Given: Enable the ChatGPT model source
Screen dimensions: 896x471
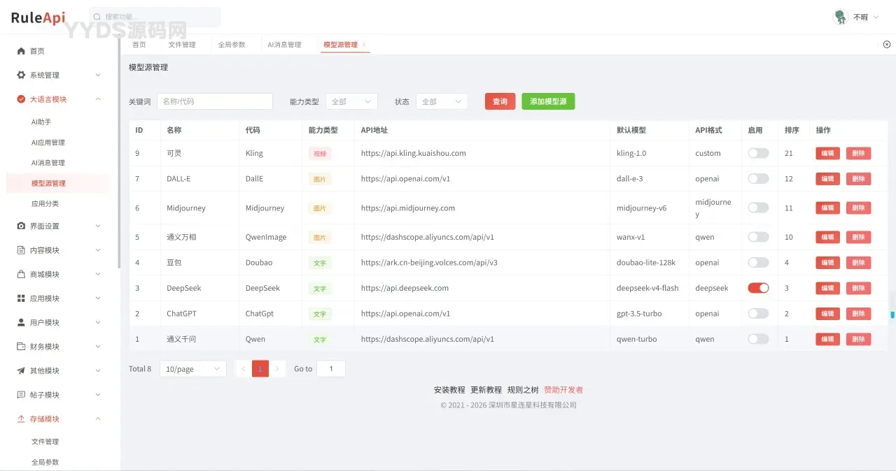Looking at the screenshot, I should coord(758,314).
